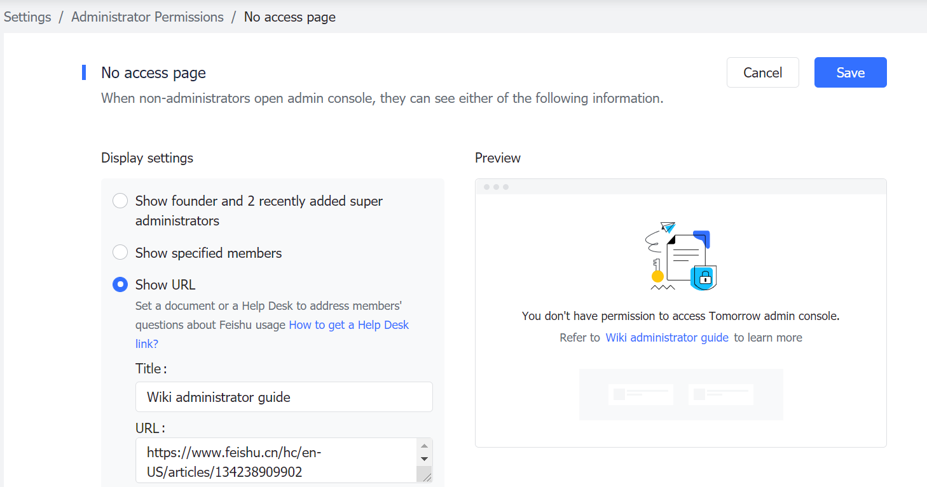Screen dimensions: 927x487
Task: Click the yellow circle icon in the illustration
Action: pyautogui.click(x=657, y=277)
